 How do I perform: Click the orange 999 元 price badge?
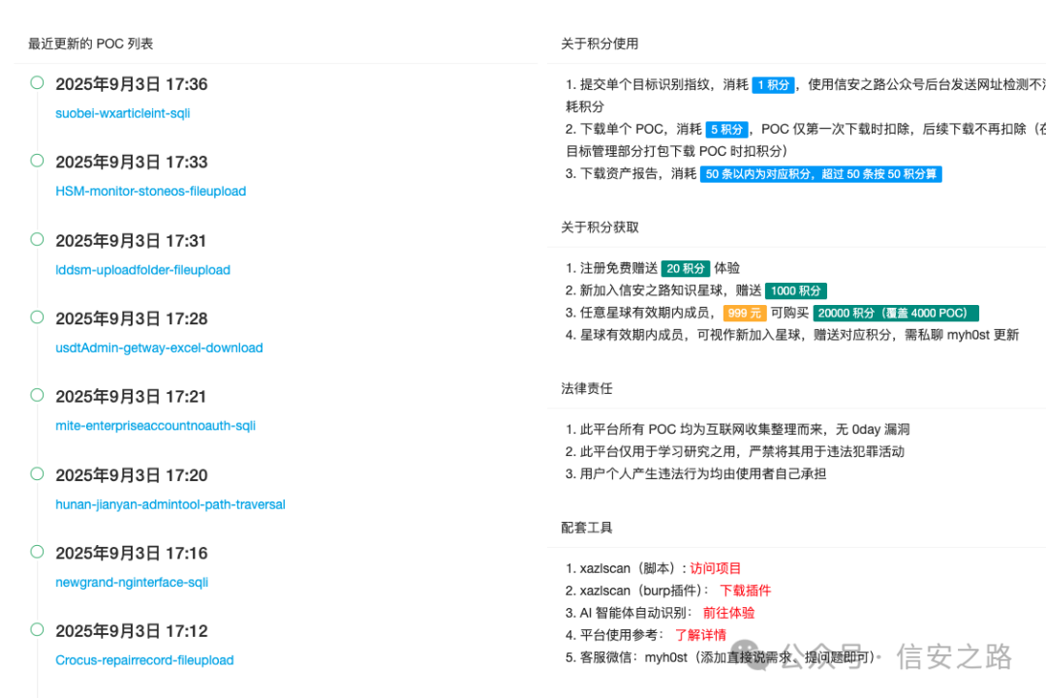point(744,313)
